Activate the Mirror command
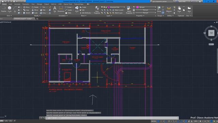This screenshot has height=123, width=218. point(35,10)
